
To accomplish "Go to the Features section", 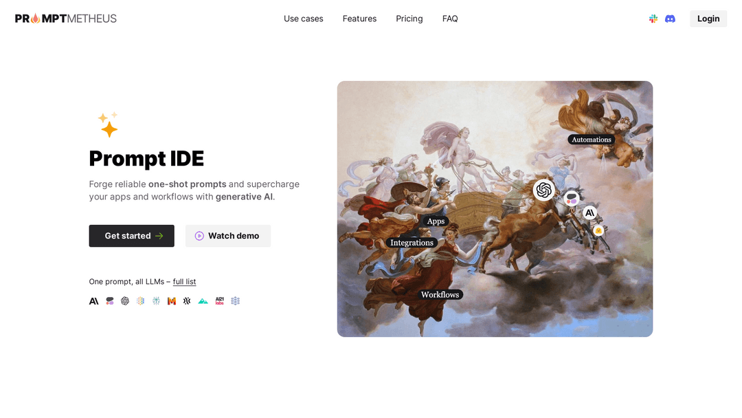I will pyautogui.click(x=359, y=19).
